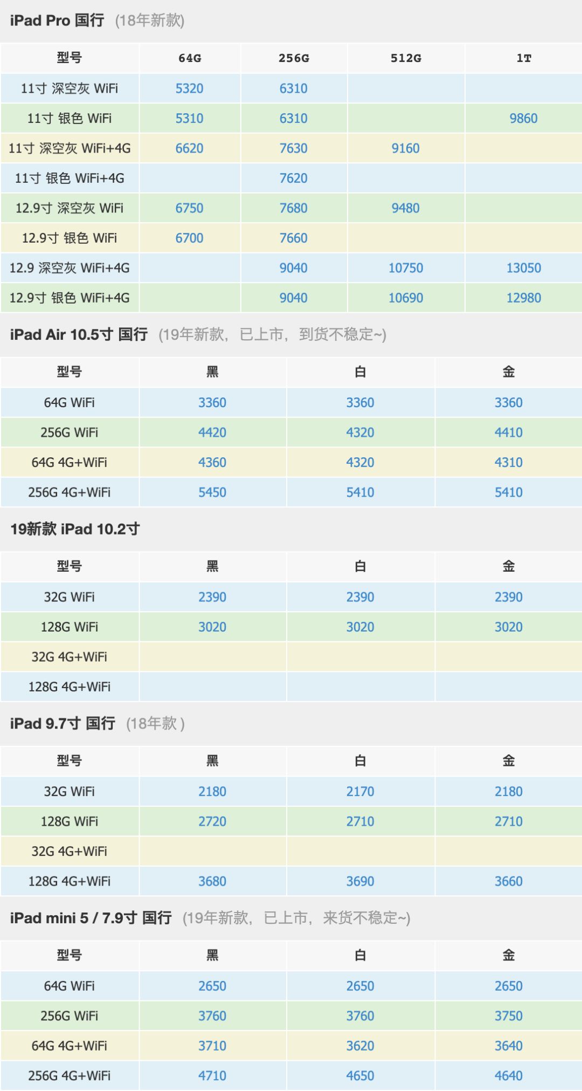Screen dimensions: 582x1091
Task: Click price 3690 in the iPad 9.7寸 table
Action: click(361, 882)
